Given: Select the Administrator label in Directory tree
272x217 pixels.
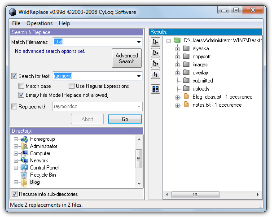Looking at the screenshot, I should point(44,146).
